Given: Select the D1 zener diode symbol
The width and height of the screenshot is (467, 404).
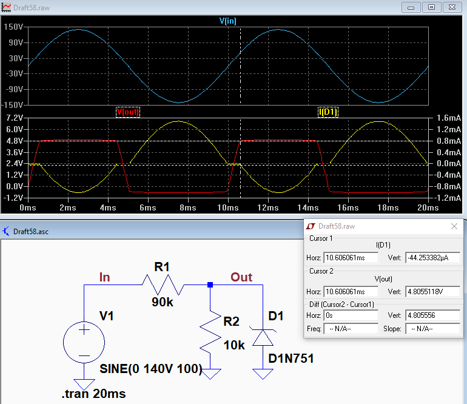Looking at the screenshot, I should 263,337.
